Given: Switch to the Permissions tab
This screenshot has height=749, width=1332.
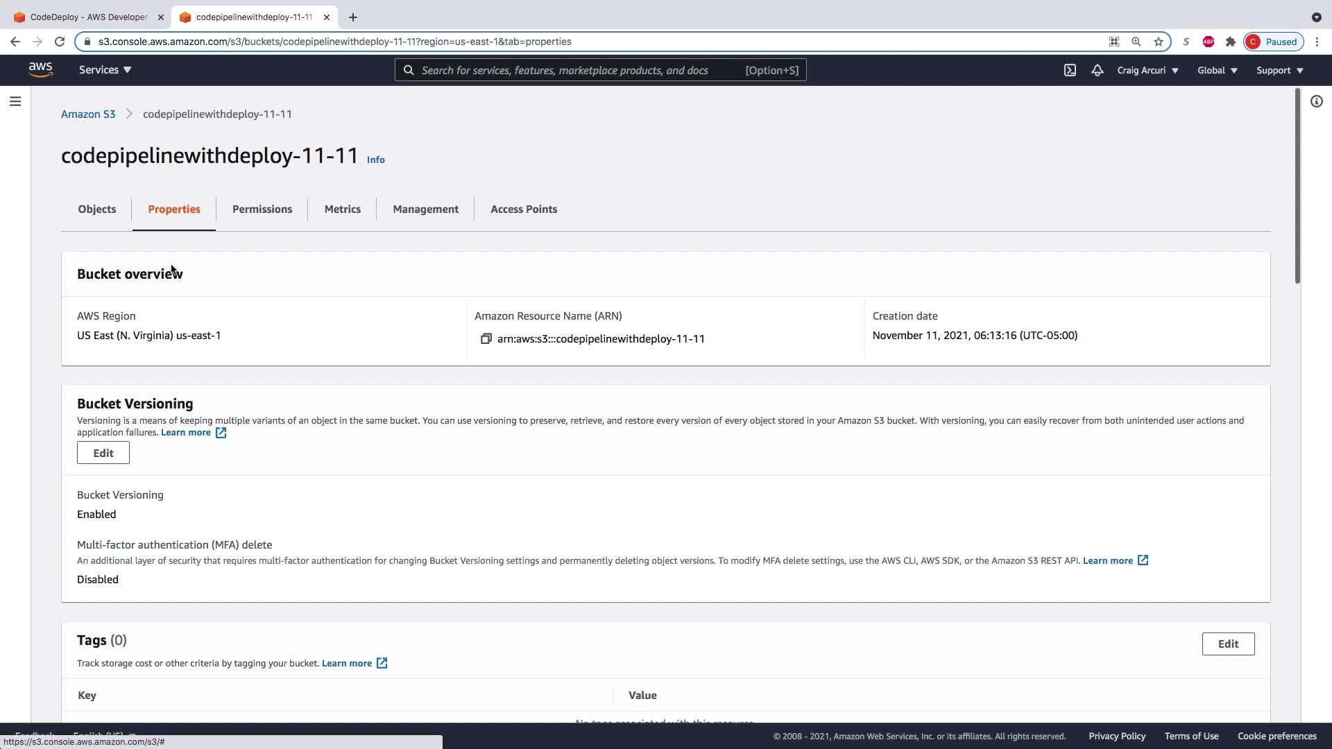Looking at the screenshot, I should (262, 209).
